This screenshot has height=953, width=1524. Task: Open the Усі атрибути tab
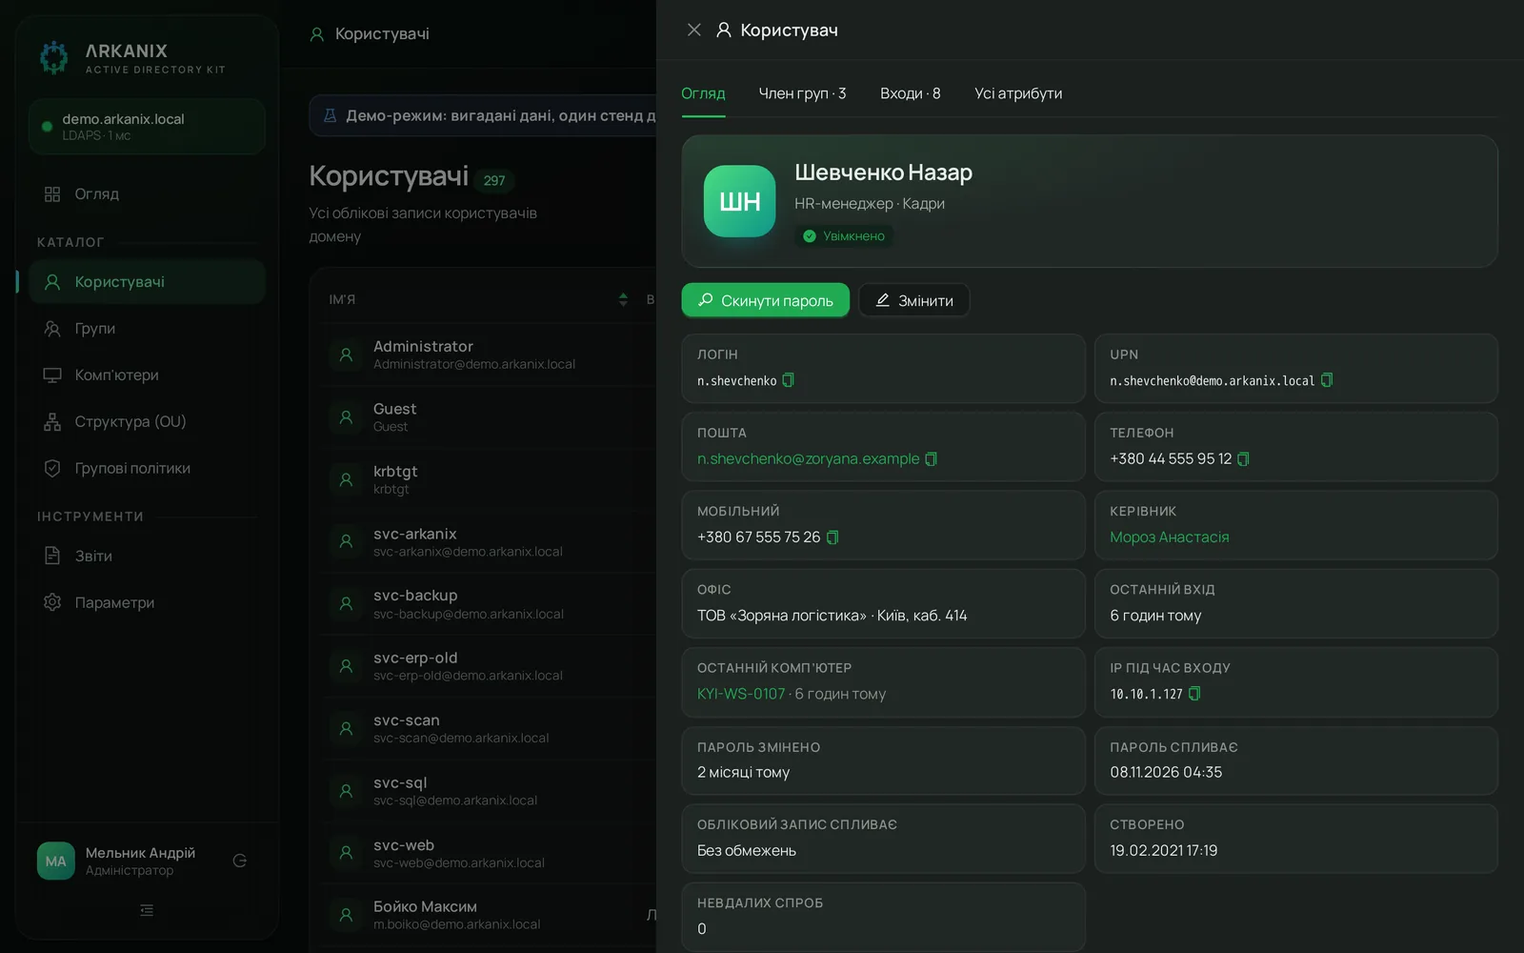tap(1018, 93)
